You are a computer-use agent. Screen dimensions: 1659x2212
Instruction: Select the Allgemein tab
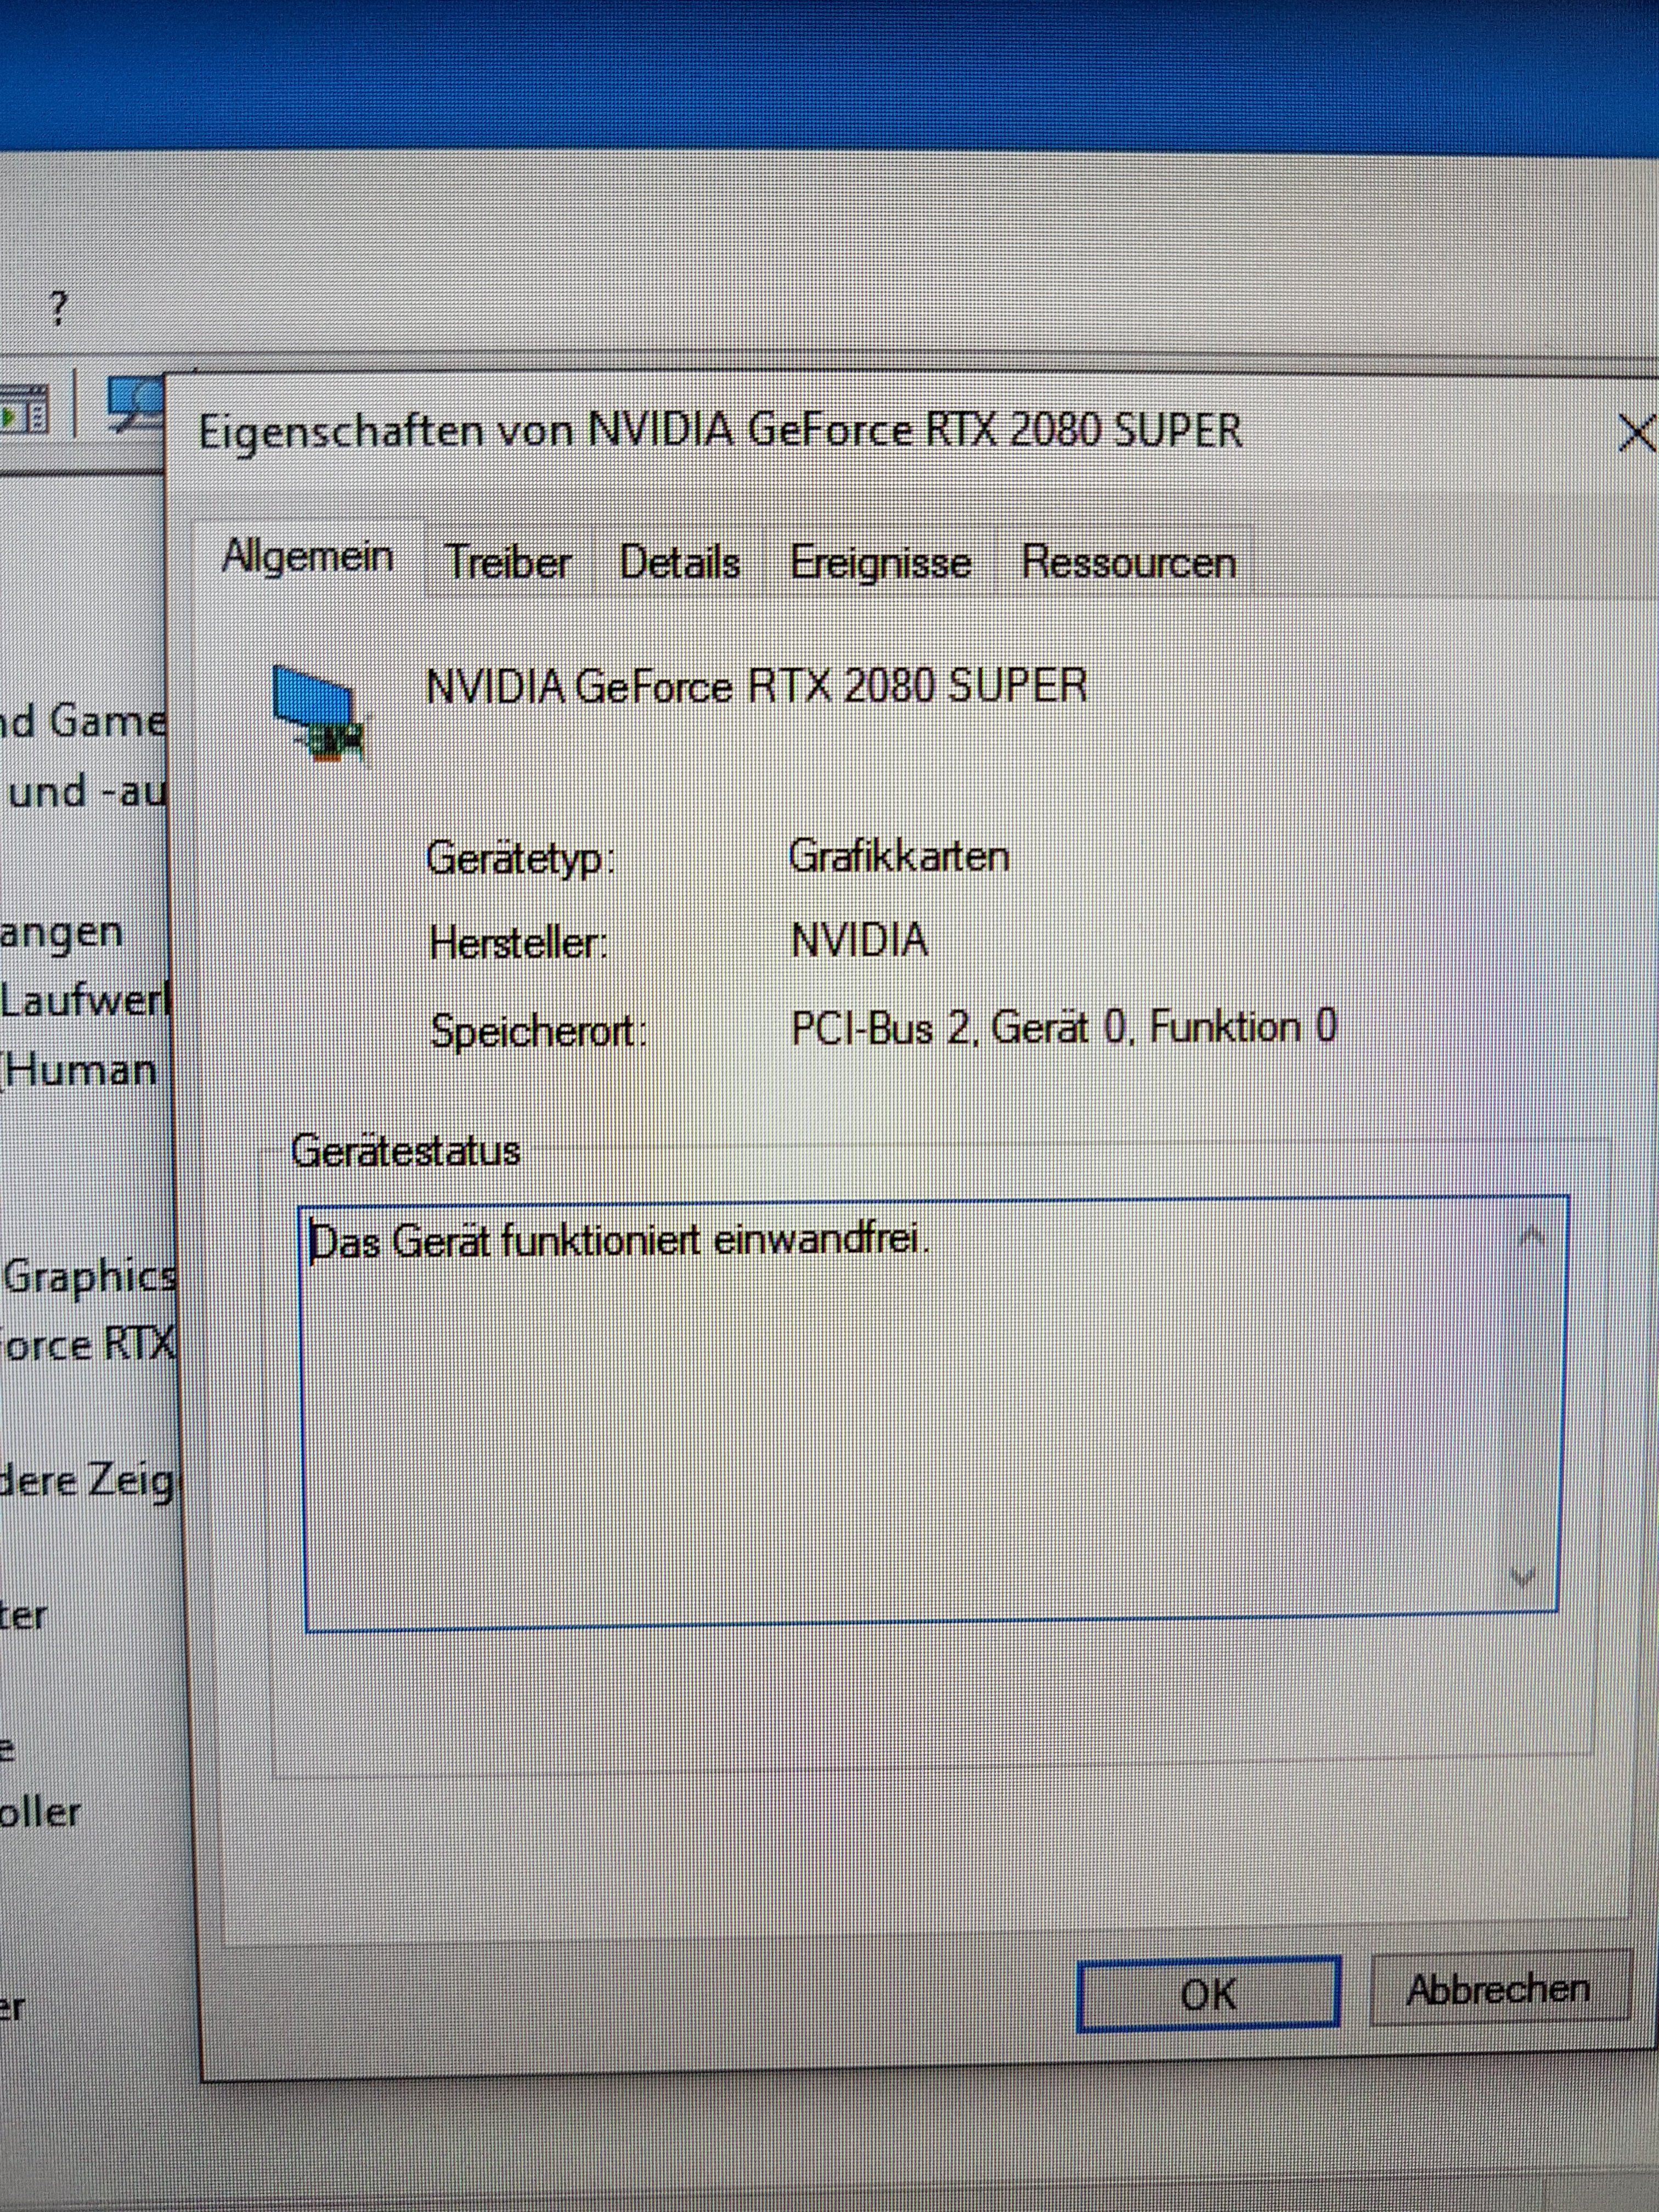tap(307, 556)
